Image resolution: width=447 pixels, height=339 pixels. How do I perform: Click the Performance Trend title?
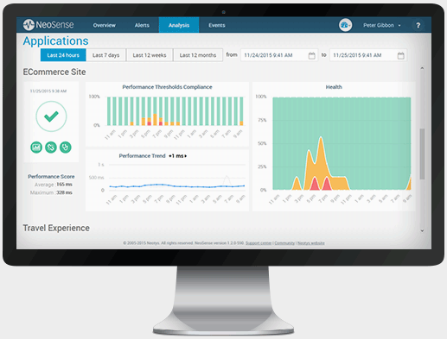point(142,156)
